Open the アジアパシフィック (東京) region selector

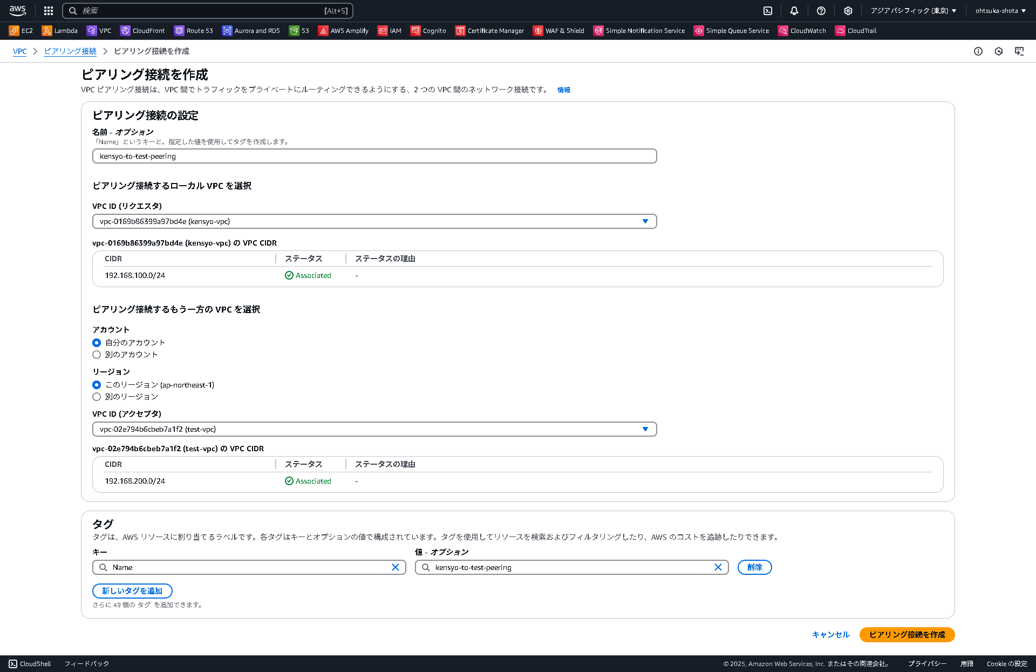pos(912,10)
